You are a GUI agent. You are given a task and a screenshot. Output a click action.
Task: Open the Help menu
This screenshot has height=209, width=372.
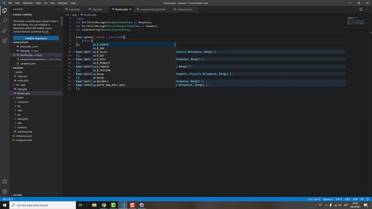pyautogui.click(x=73, y=3)
